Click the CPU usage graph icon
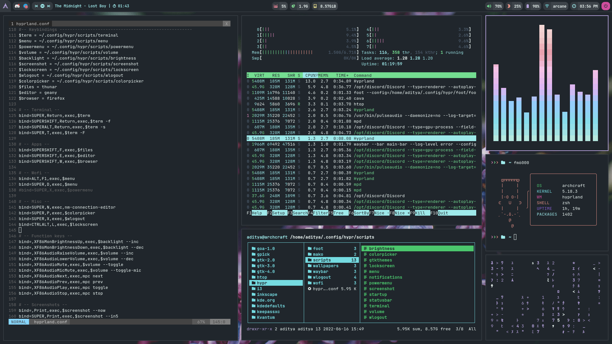612x344 pixels. coord(276,6)
